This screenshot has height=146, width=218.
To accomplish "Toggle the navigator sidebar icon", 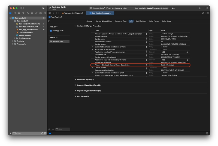I will coord(22,8).
